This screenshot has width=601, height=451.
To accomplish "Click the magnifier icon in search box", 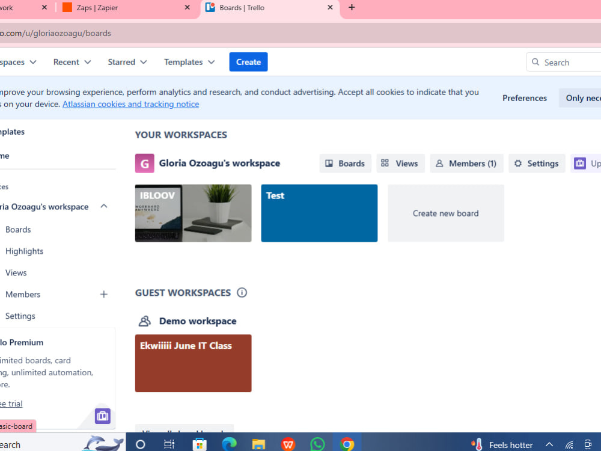I will tap(535, 62).
